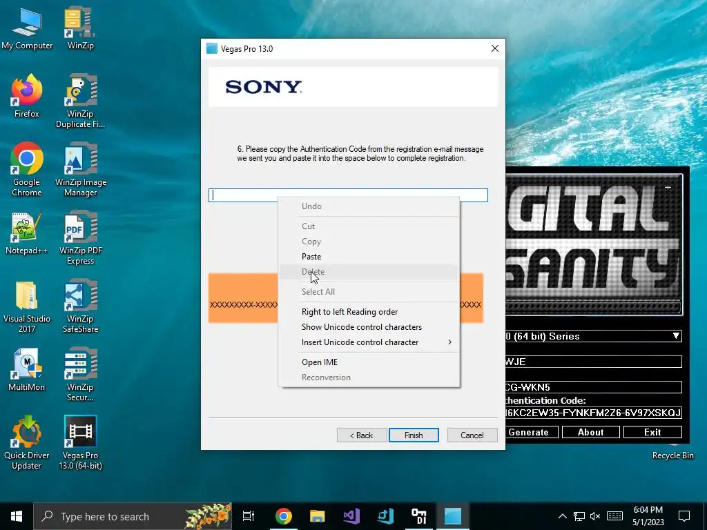Switch to Visual Studio taskbar icon
The height and width of the screenshot is (530, 707).
[x=351, y=516]
